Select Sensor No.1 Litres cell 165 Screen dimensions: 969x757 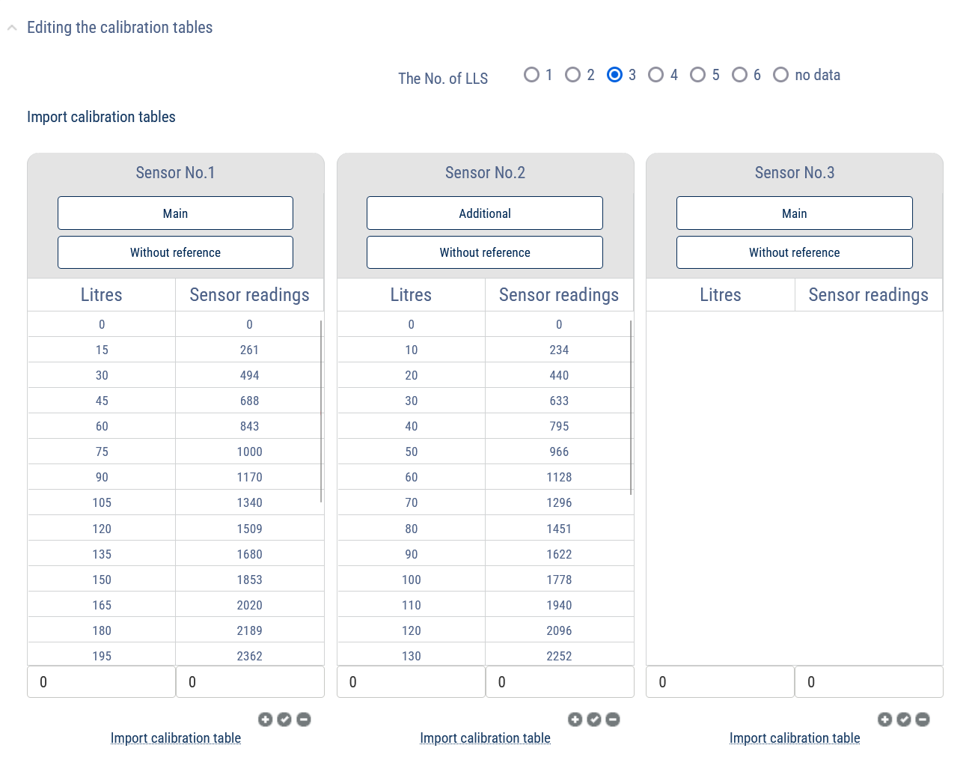click(x=102, y=605)
